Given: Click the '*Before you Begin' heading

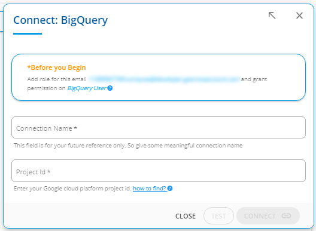Looking at the screenshot, I should [x=56, y=67].
